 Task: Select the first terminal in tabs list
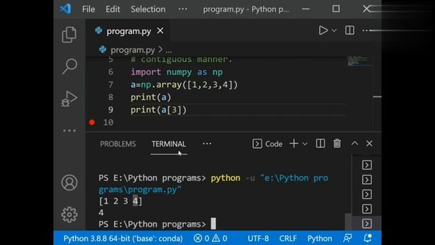pos(367,165)
